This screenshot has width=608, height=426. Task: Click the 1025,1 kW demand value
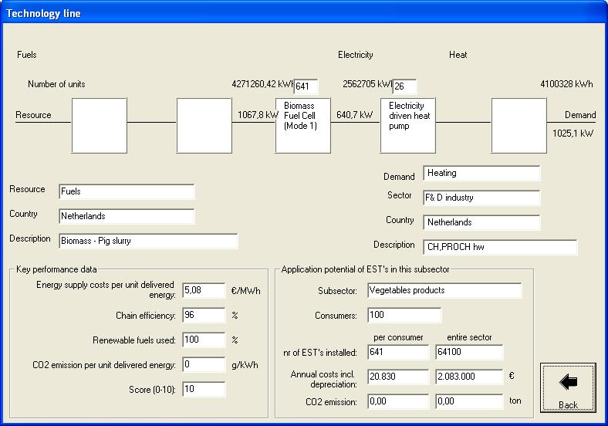(x=573, y=134)
